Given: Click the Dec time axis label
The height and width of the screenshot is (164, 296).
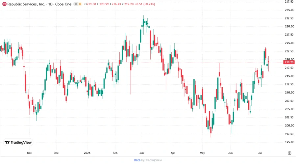Looking at the screenshot, I should pos(56,153).
